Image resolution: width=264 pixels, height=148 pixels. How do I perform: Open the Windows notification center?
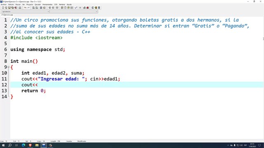(259, 145)
